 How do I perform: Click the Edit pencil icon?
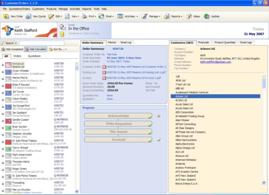(x=51, y=16)
